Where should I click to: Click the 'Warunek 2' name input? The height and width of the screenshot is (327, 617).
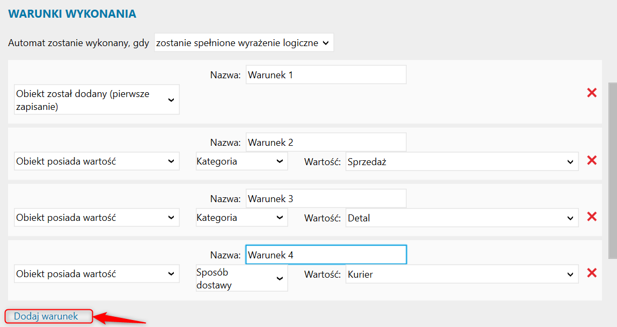point(326,143)
